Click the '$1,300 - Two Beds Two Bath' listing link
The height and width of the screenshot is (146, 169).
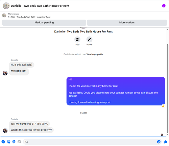tap(29, 17)
